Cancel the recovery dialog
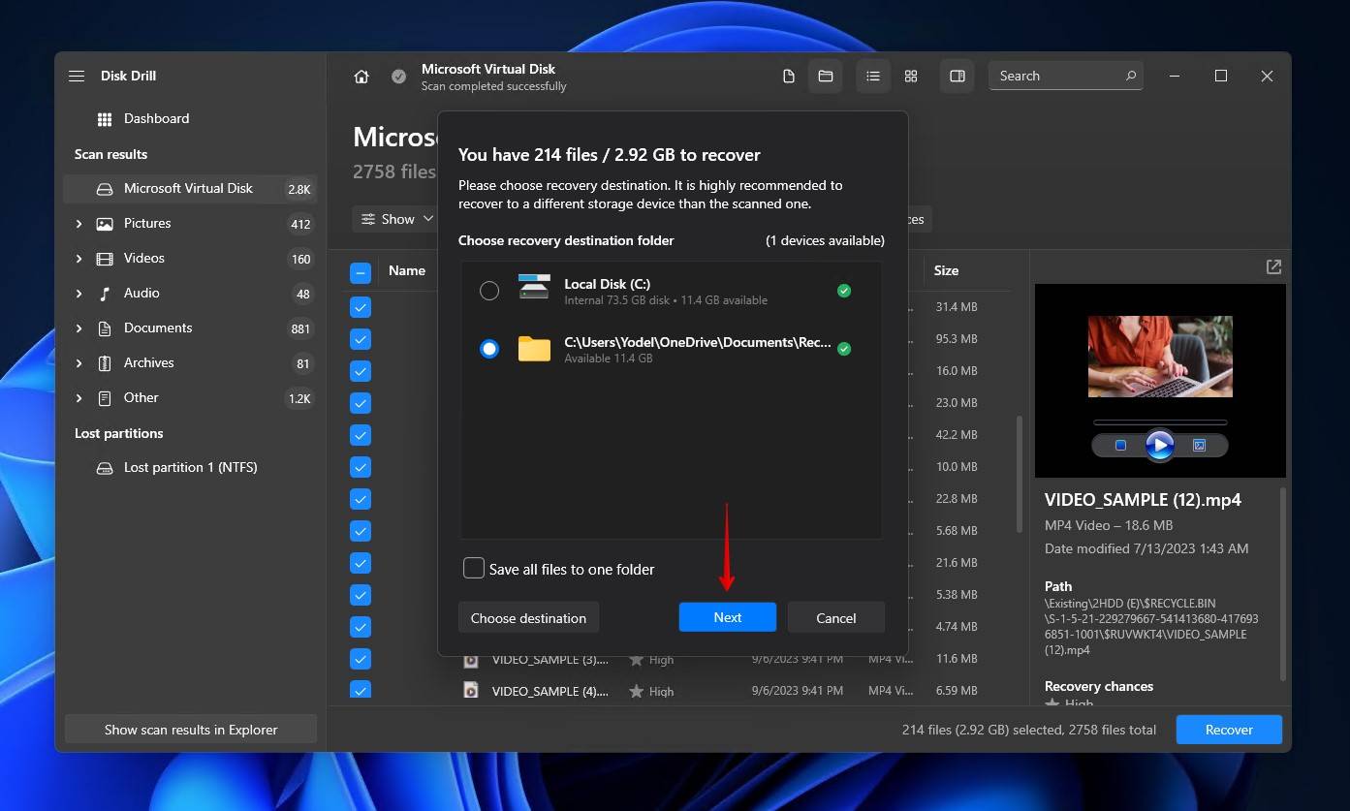Viewport: 1350px width, 811px height. pos(836,617)
